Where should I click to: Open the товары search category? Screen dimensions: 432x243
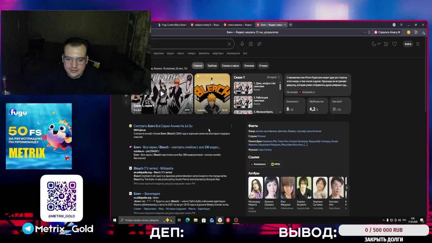pos(191,53)
